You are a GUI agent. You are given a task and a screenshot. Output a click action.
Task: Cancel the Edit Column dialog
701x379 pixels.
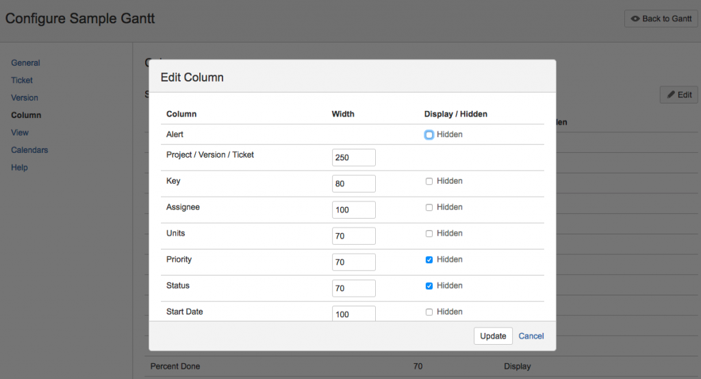coord(531,336)
